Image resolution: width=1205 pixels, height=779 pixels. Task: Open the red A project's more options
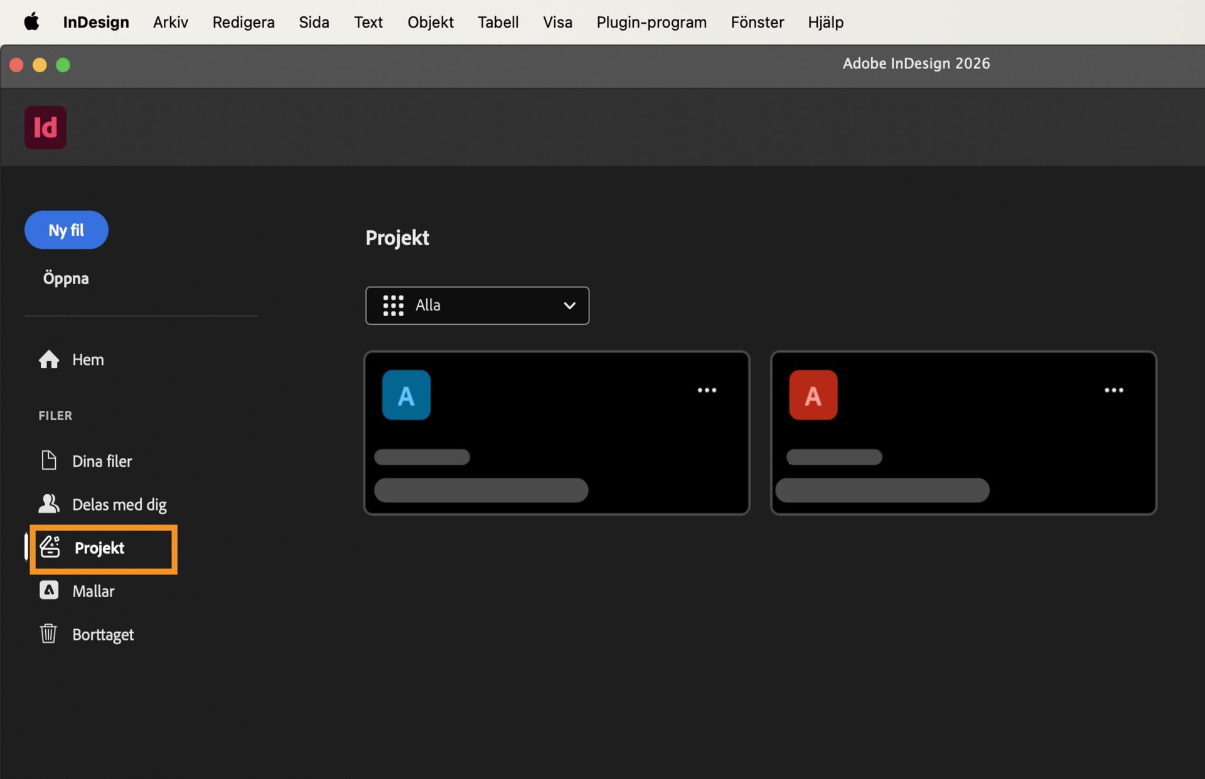click(x=1113, y=390)
